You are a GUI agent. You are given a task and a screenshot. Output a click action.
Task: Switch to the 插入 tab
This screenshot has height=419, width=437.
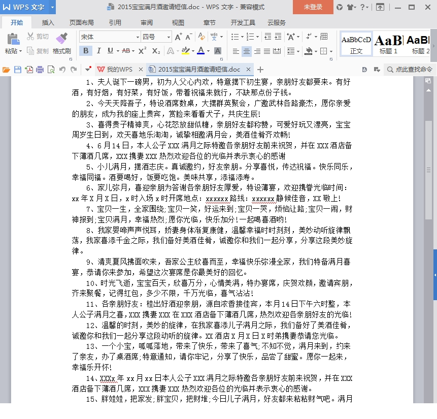[48, 22]
